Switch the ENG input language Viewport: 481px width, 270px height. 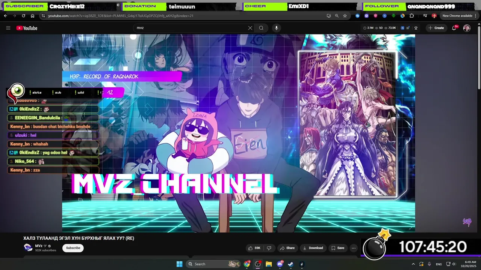(x=439, y=264)
